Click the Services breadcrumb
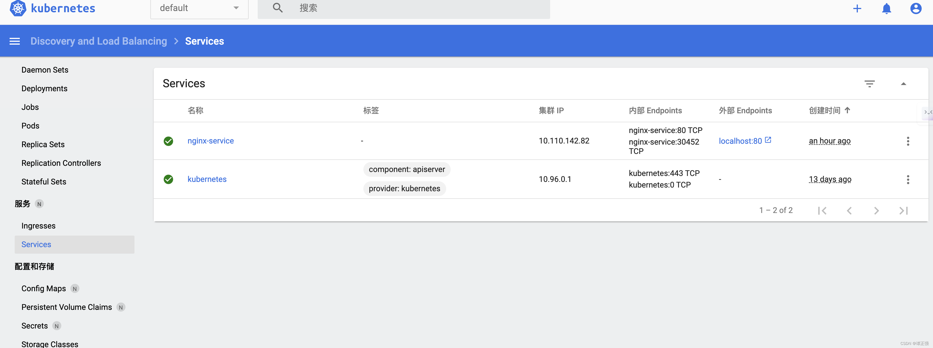The width and height of the screenshot is (933, 348). (x=204, y=41)
